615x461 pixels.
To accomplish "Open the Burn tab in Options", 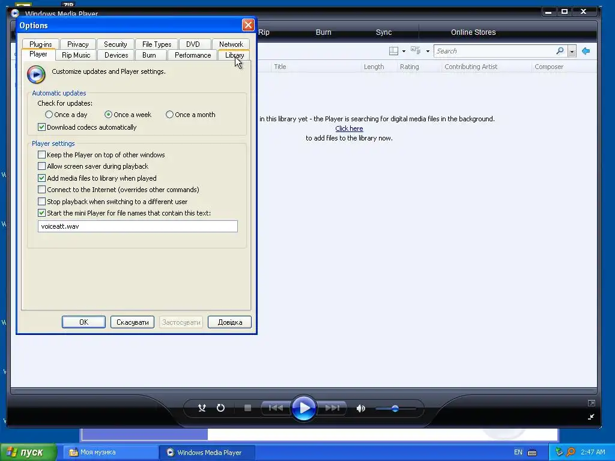I will point(149,55).
